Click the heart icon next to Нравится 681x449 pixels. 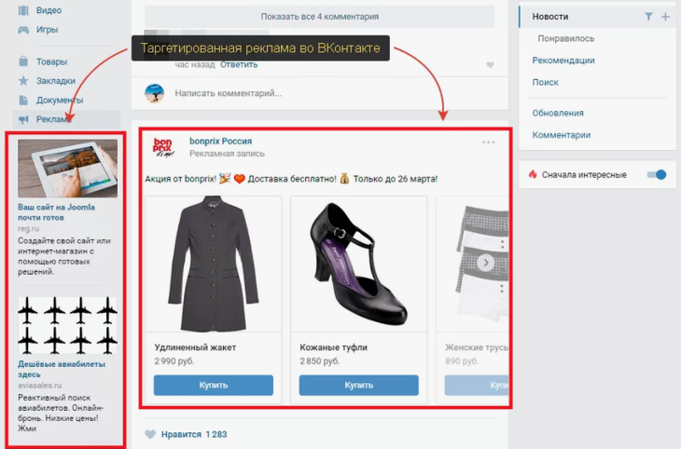[x=150, y=434]
